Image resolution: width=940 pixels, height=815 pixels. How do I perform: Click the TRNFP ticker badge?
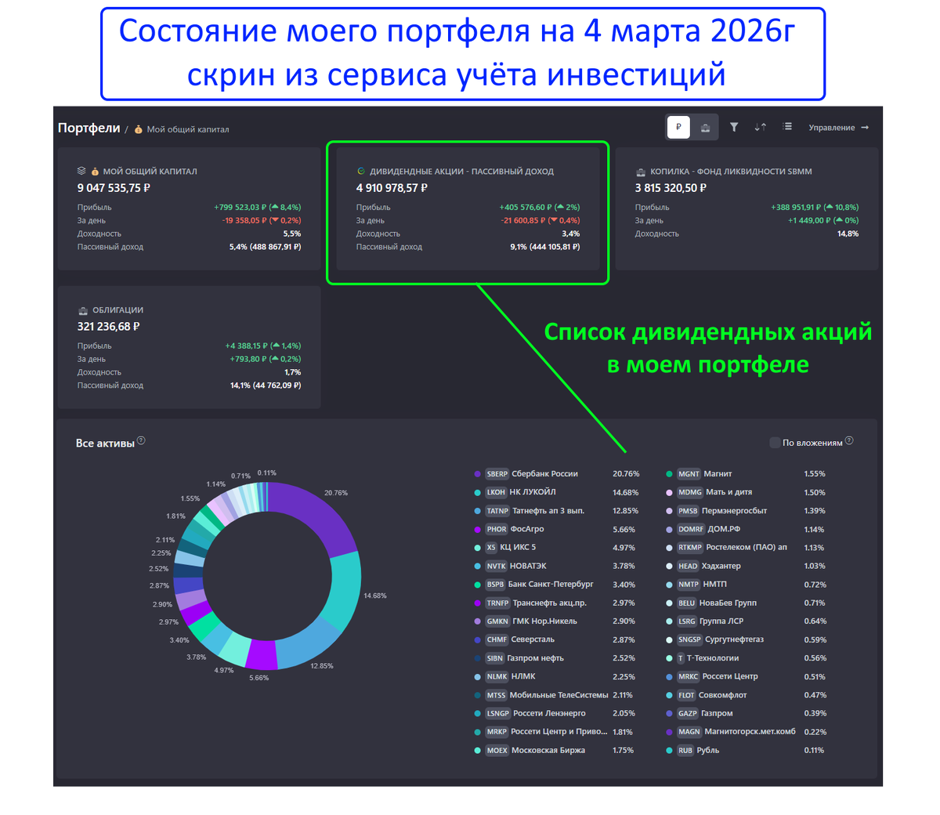tap(497, 603)
